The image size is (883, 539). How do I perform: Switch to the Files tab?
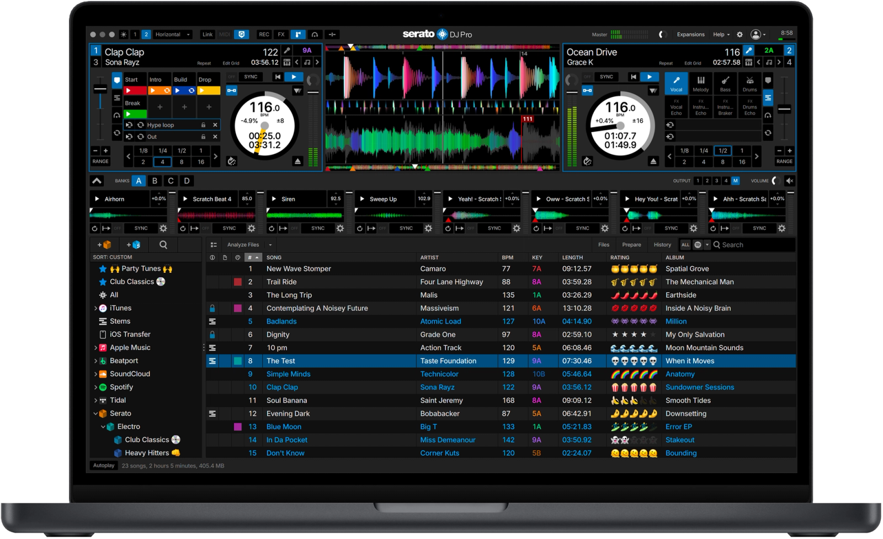pos(604,245)
